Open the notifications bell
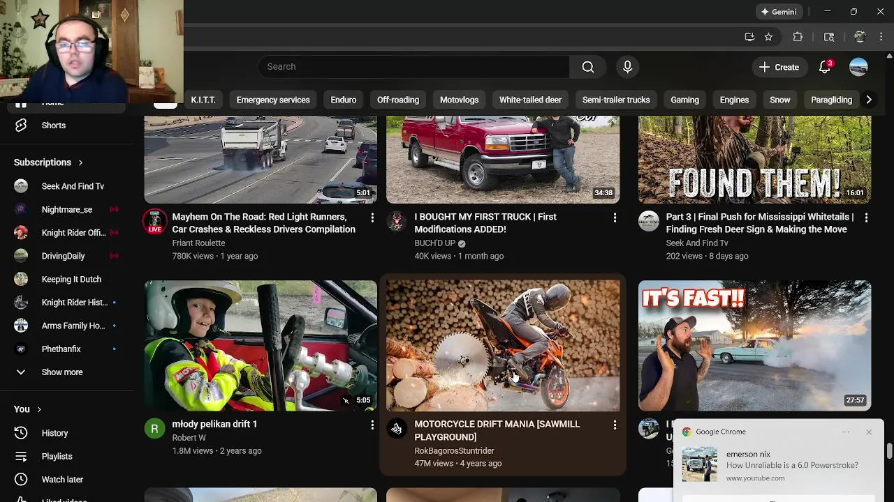The height and width of the screenshot is (502, 894). click(x=825, y=67)
